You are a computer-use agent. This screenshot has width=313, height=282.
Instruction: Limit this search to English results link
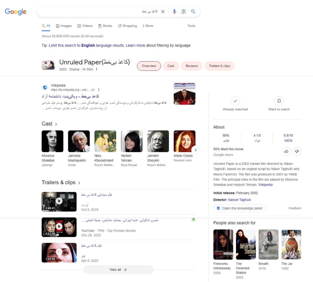[x=86, y=45]
